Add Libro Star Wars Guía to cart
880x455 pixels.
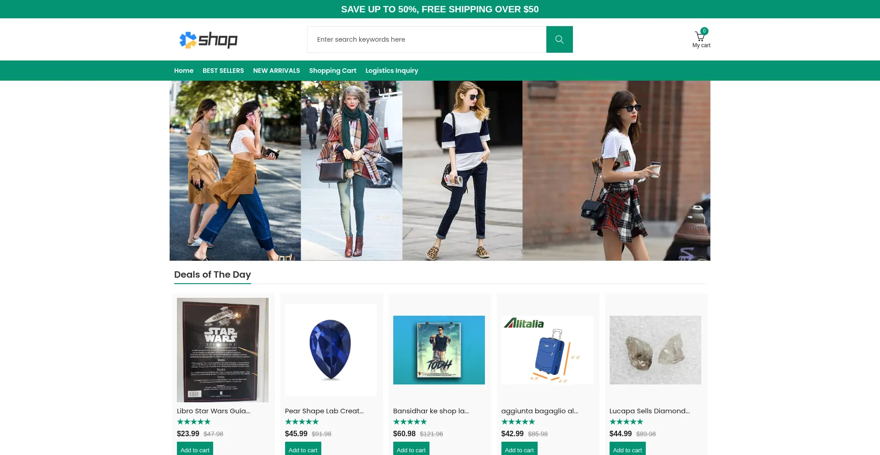(x=195, y=450)
